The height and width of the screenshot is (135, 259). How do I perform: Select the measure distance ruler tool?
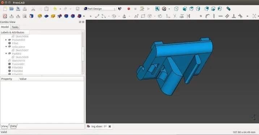pos(229,9)
